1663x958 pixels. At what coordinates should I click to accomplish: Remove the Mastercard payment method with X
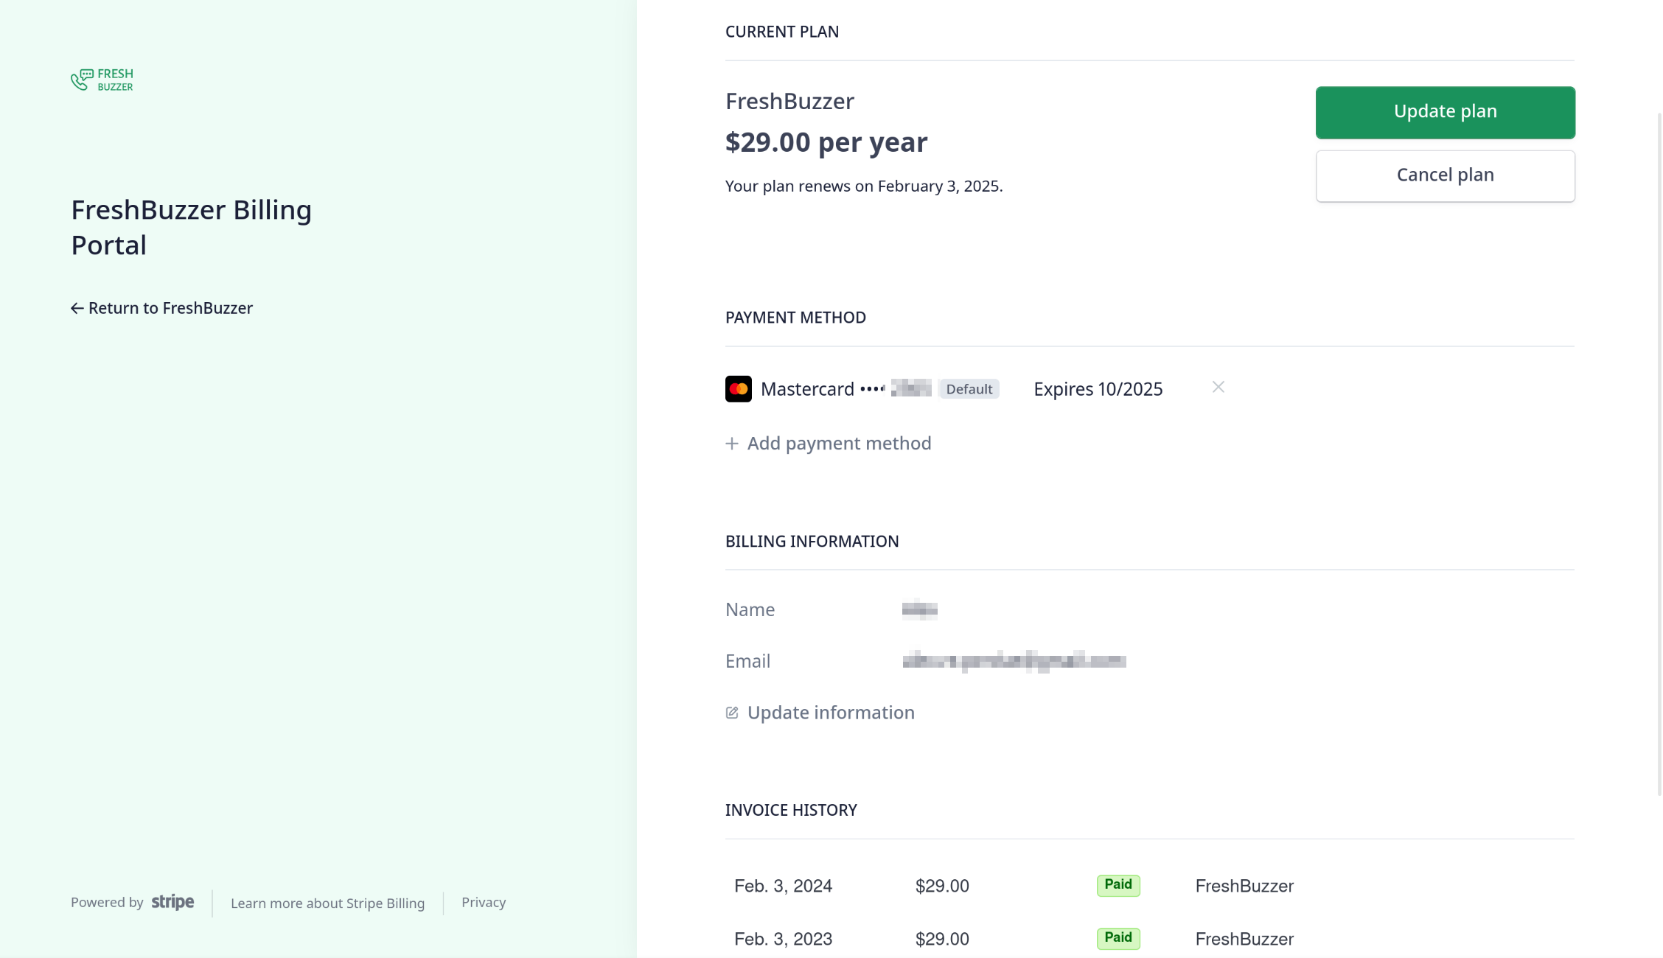tap(1218, 388)
